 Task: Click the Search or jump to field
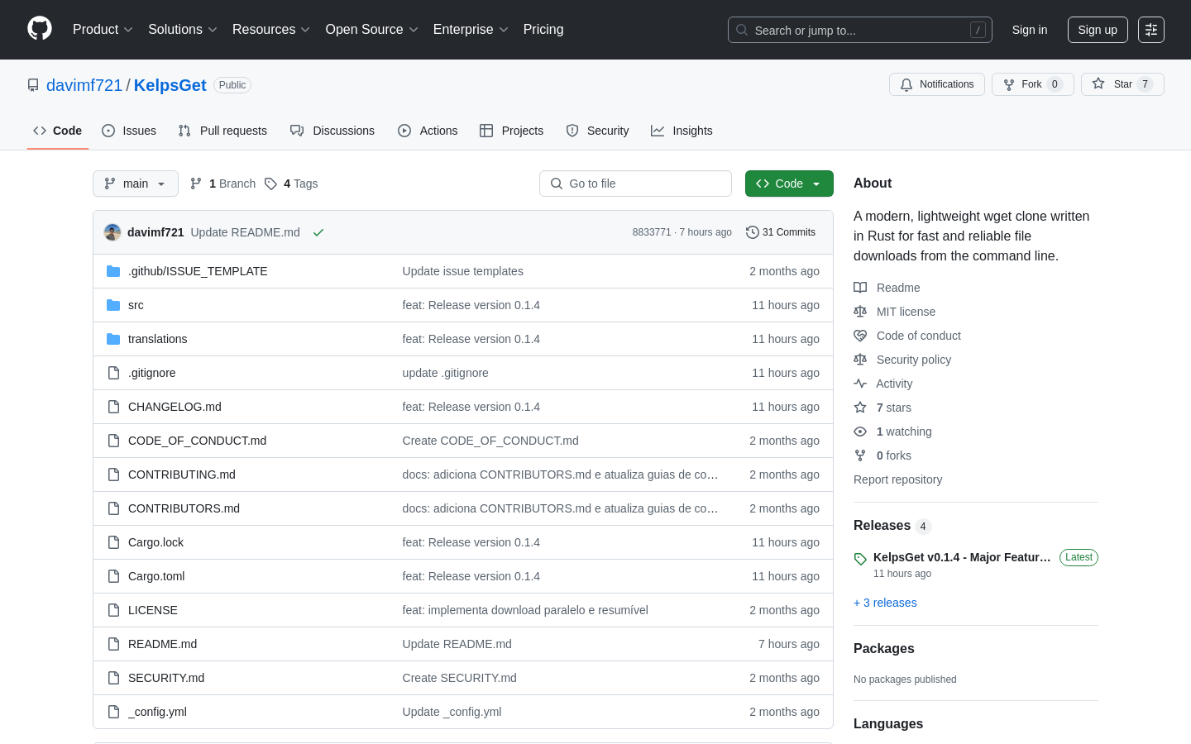[x=860, y=30]
